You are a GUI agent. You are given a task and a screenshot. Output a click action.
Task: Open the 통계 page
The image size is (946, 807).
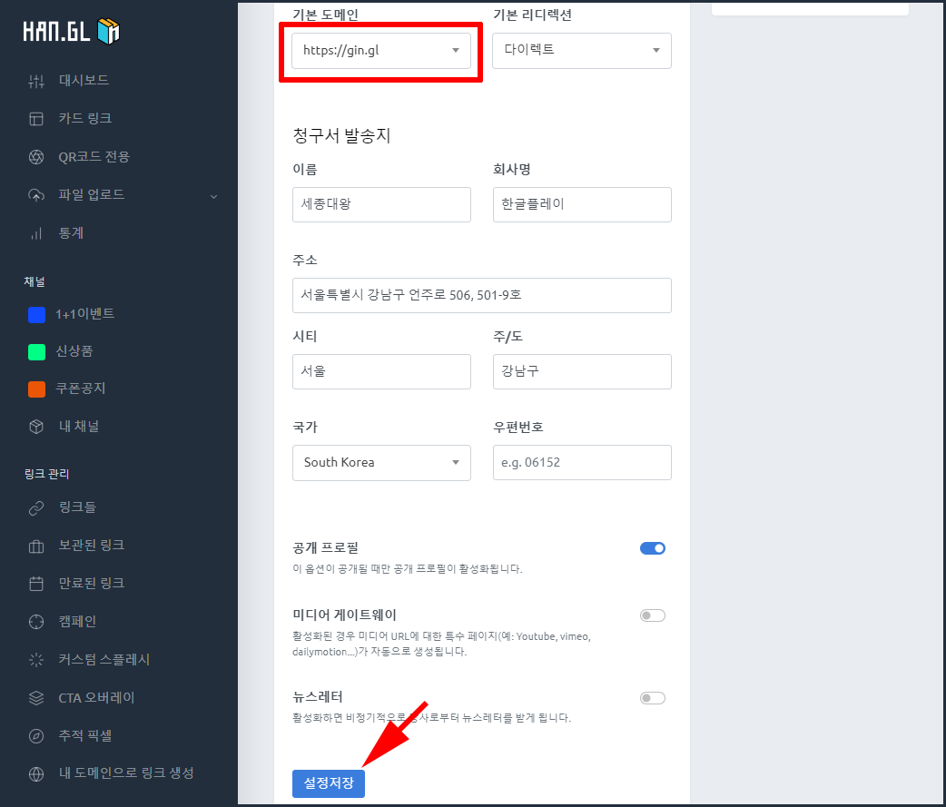click(x=71, y=232)
